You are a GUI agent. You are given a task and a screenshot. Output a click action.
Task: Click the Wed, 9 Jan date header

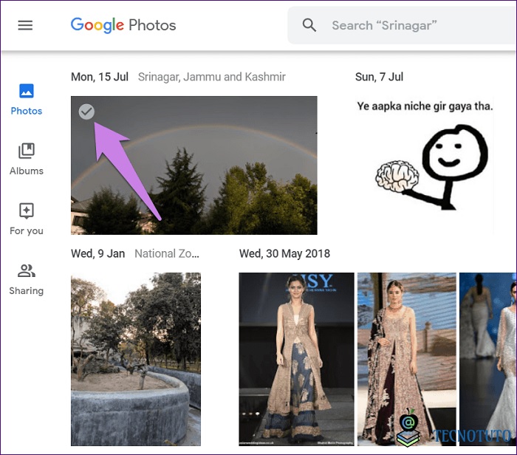click(x=98, y=253)
